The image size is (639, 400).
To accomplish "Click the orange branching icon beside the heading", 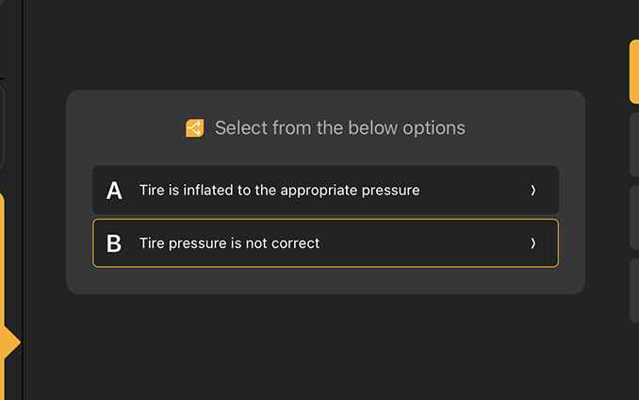I will coord(195,128).
